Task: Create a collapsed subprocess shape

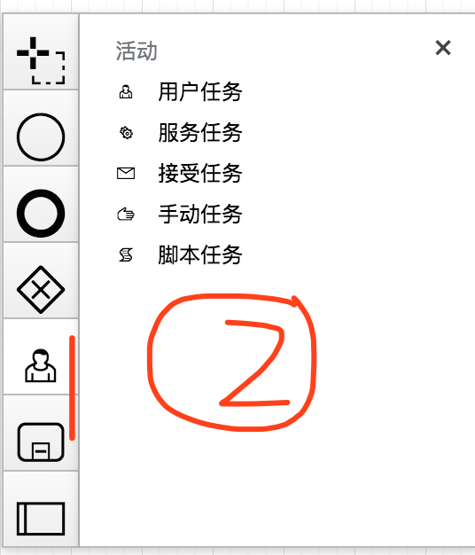Action: point(41,442)
